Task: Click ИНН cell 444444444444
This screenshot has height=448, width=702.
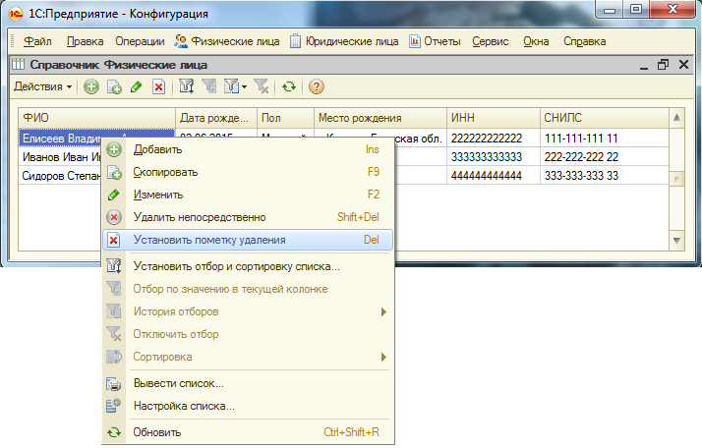Action: pos(494,176)
